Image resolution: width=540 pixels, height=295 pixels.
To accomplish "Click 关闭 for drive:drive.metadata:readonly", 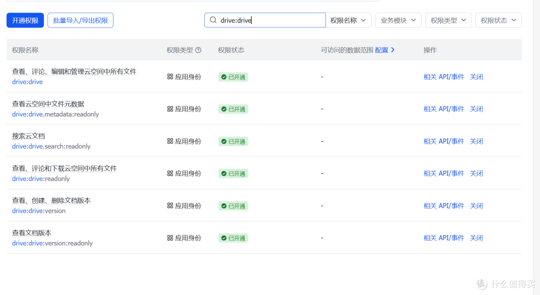I will 476,109.
